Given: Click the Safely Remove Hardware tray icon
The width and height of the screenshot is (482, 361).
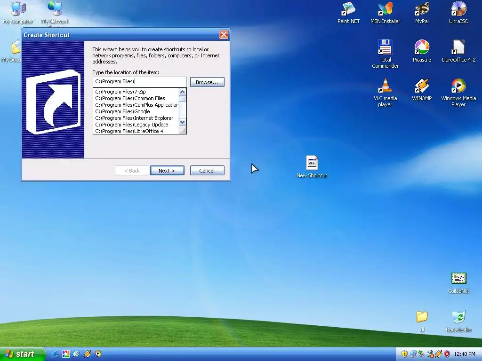Looking at the screenshot, I should 421,354.
